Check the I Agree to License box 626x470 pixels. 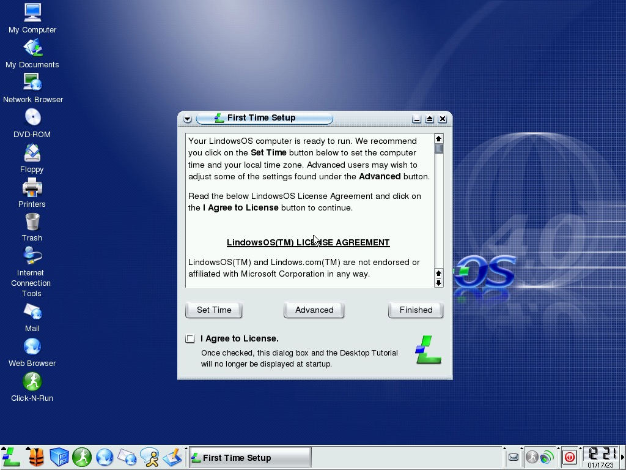[190, 338]
